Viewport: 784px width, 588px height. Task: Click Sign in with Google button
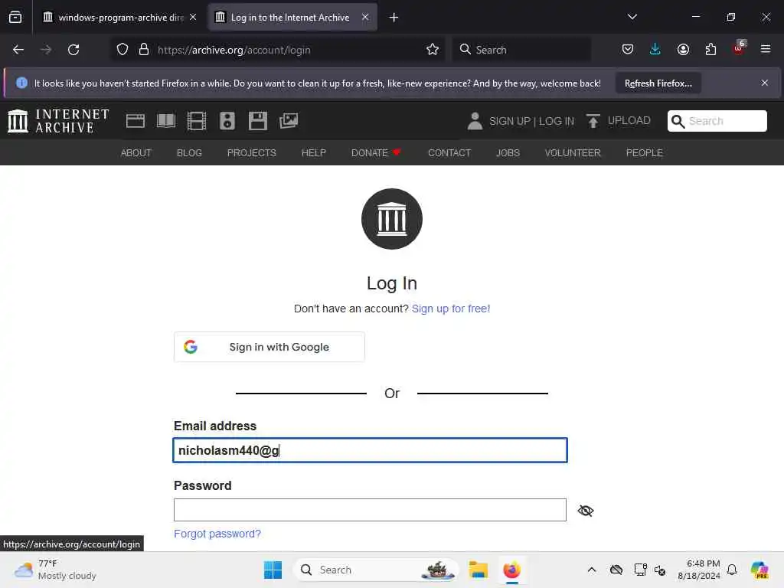(x=269, y=347)
